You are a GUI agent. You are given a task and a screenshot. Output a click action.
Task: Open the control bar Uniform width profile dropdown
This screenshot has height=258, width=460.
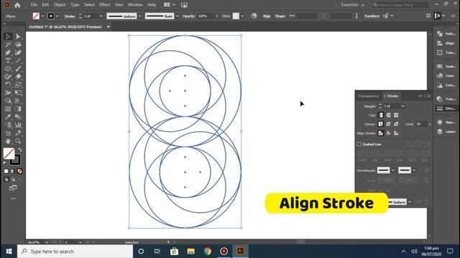click(140, 16)
